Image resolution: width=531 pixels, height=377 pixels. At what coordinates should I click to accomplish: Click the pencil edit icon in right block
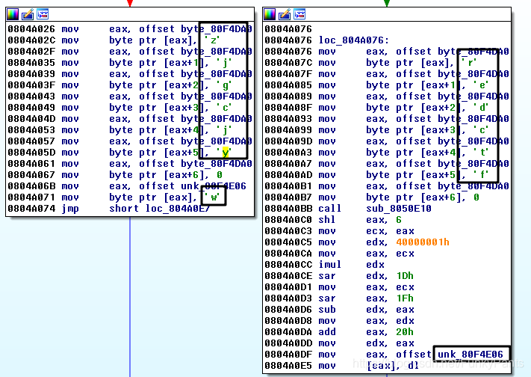tap(285, 14)
